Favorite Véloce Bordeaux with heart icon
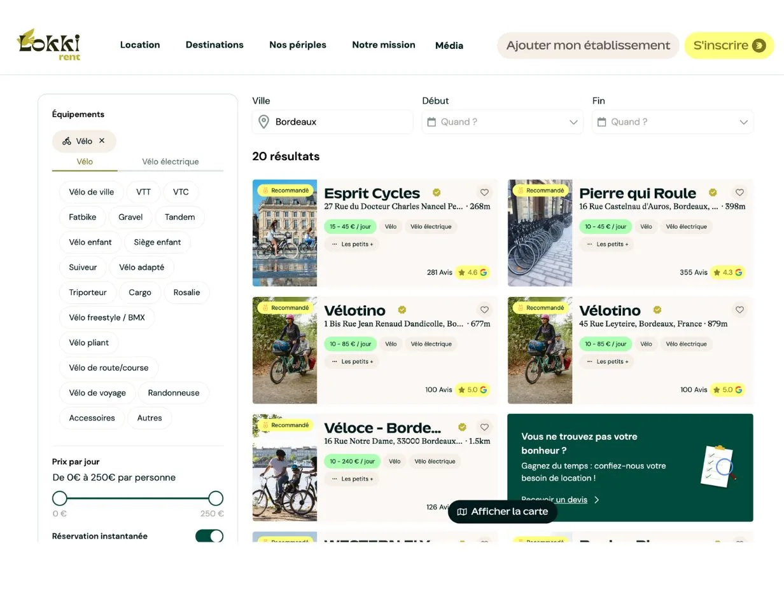 coord(484,427)
